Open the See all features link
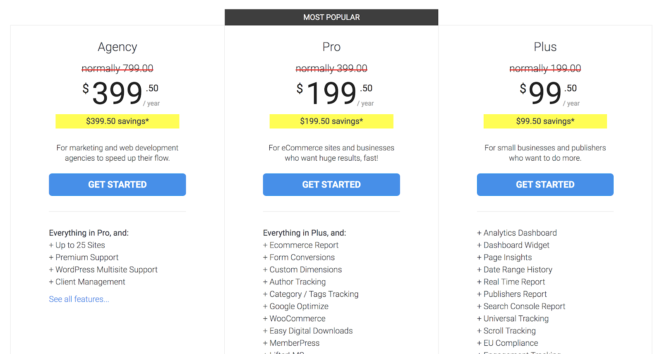 point(79,299)
